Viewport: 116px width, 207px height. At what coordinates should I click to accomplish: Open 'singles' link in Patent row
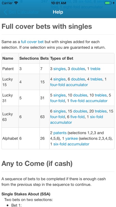tap(59, 69)
